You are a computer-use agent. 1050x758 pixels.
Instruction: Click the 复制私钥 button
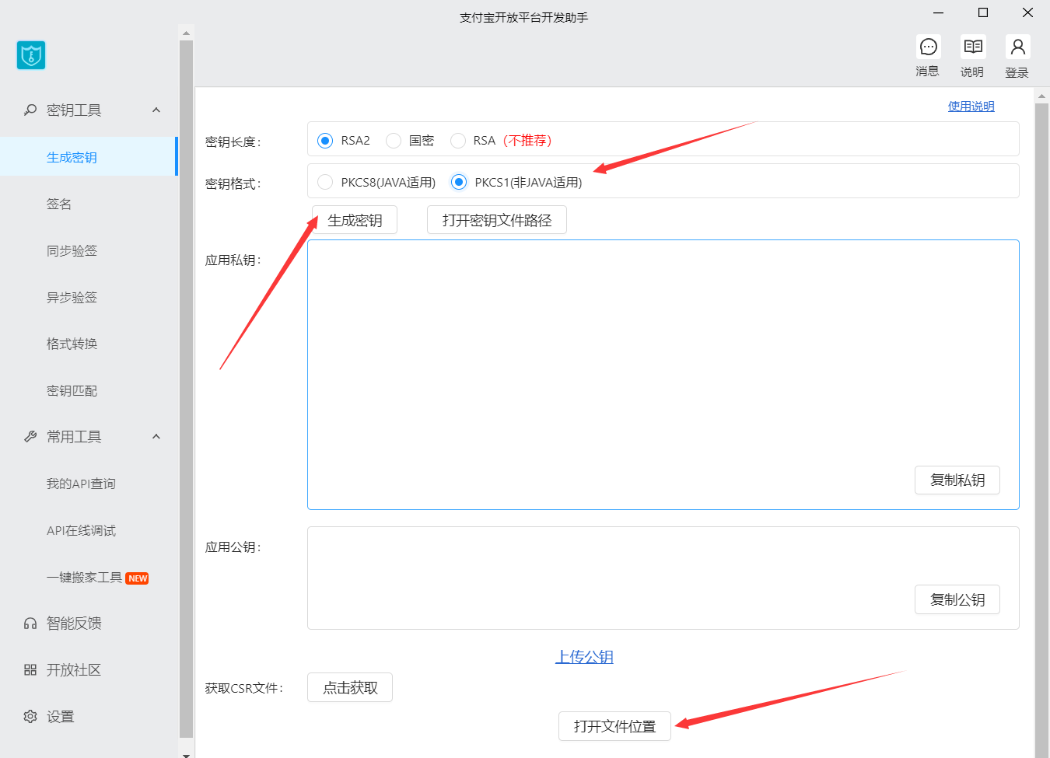[957, 480]
